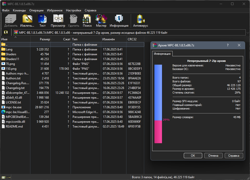This screenshot has width=250, height=180.
Task: Select the README.md file icon
Action: pos(3,127)
